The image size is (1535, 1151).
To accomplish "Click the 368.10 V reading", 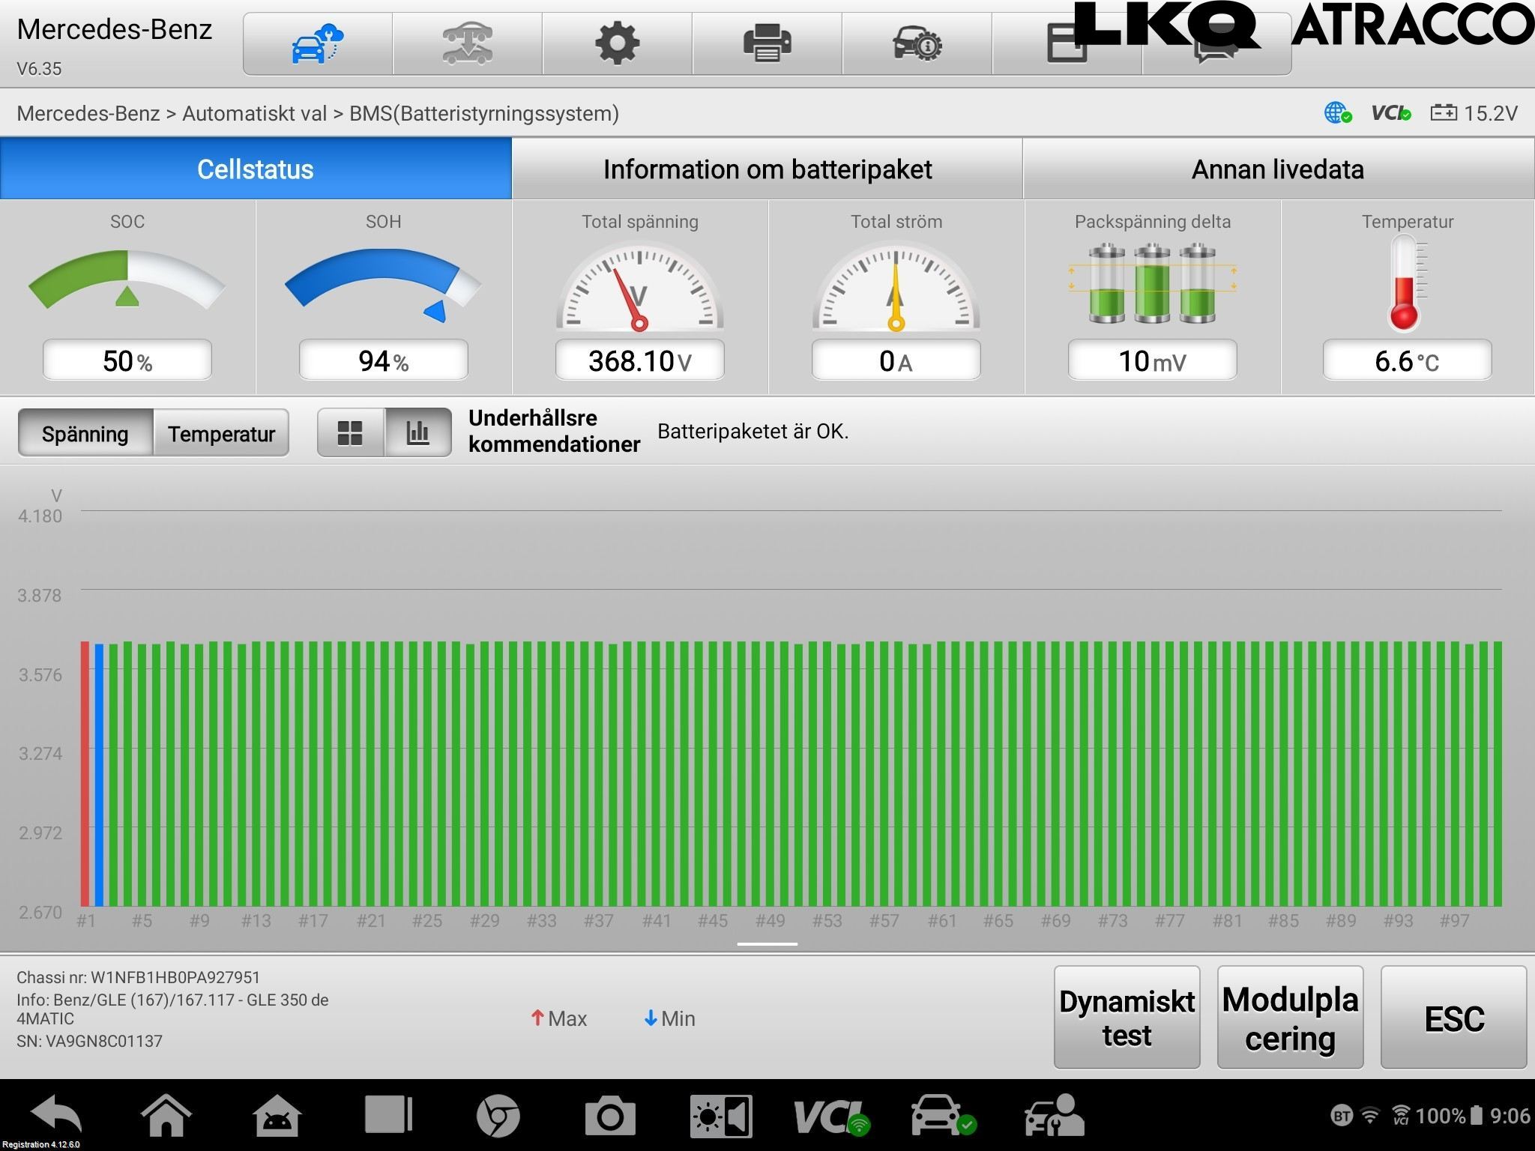I will pyautogui.click(x=639, y=360).
